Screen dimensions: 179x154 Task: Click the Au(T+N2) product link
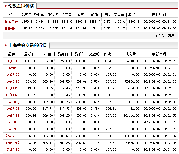[x=13, y=95]
